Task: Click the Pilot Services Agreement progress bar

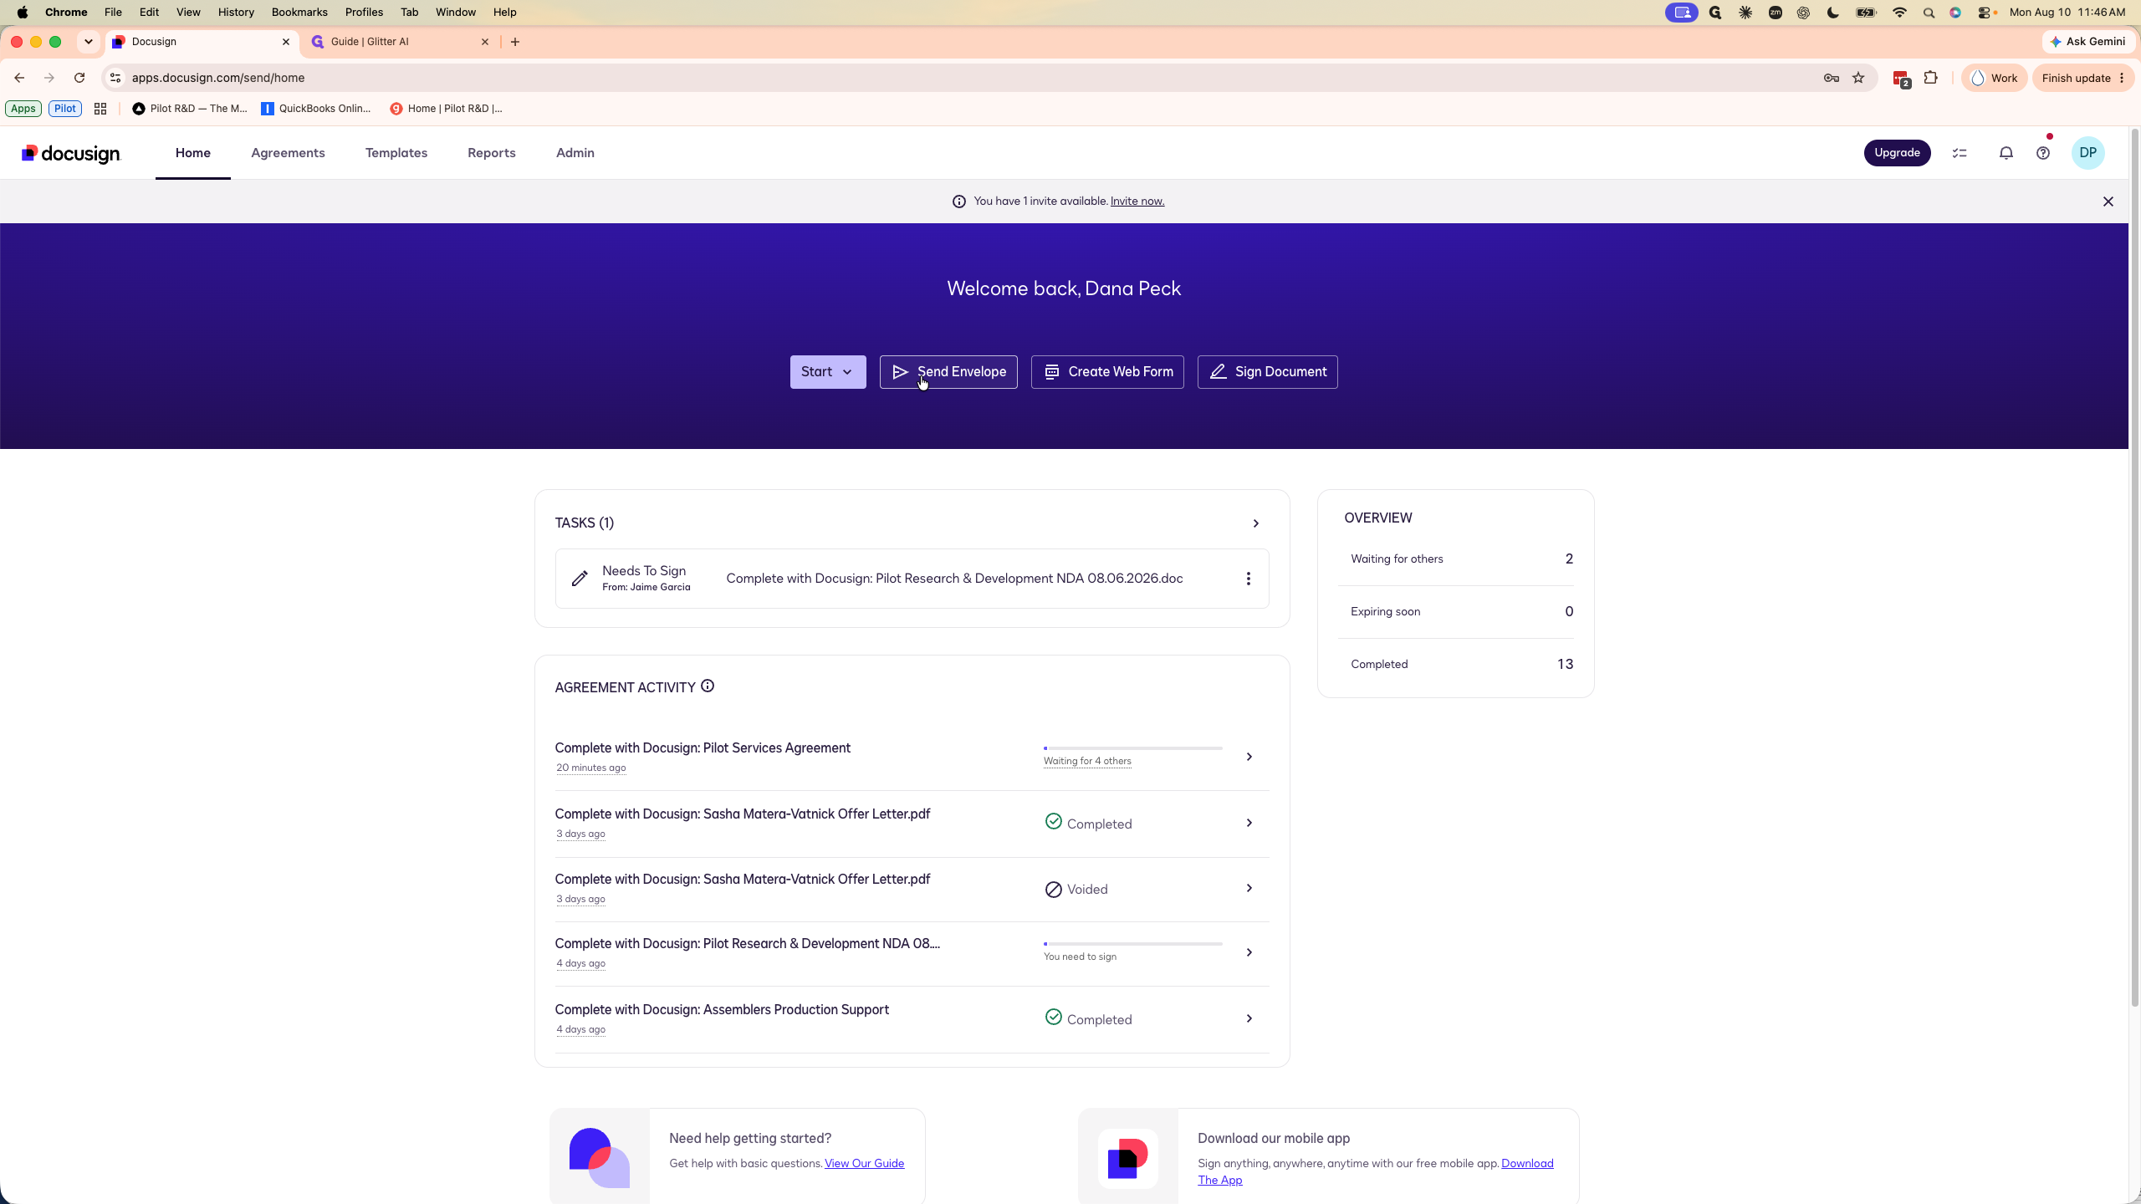Action: pyautogui.click(x=1133, y=748)
